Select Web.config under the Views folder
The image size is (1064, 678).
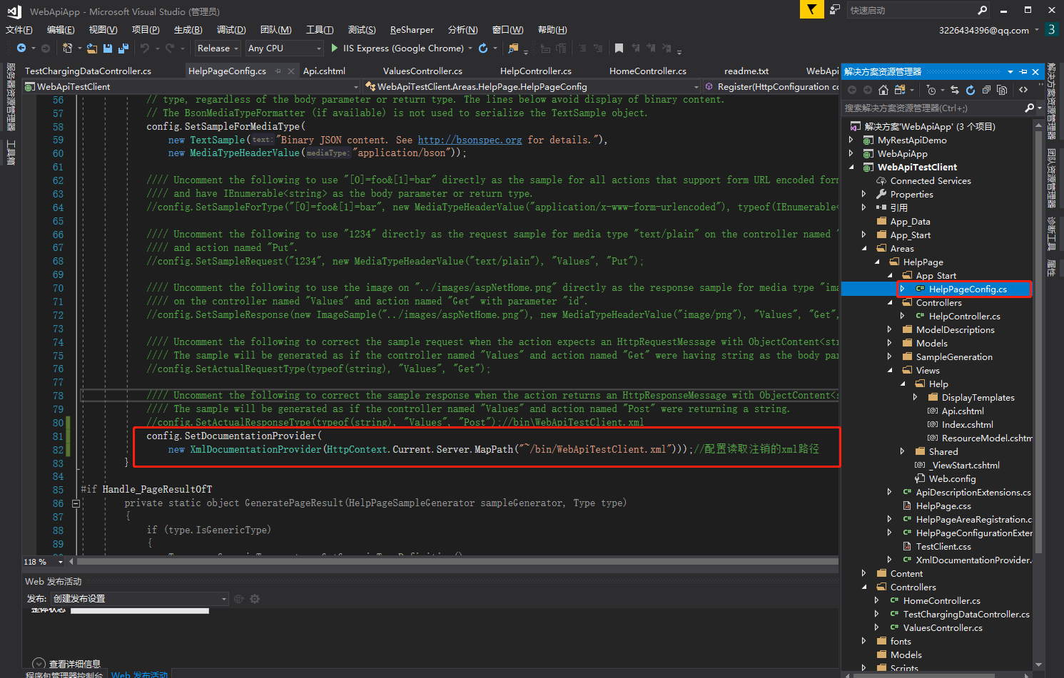(952, 479)
